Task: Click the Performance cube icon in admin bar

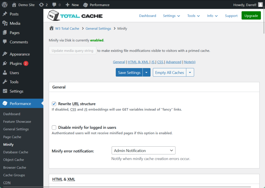Action: (x=85, y=5)
